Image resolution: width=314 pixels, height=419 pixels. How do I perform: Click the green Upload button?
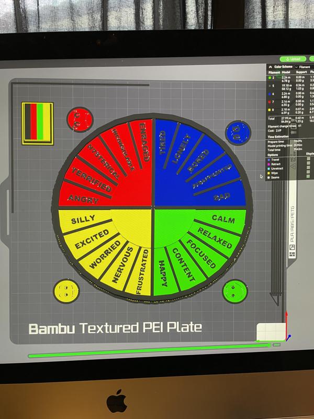pyautogui.click(x=293, y=59)
